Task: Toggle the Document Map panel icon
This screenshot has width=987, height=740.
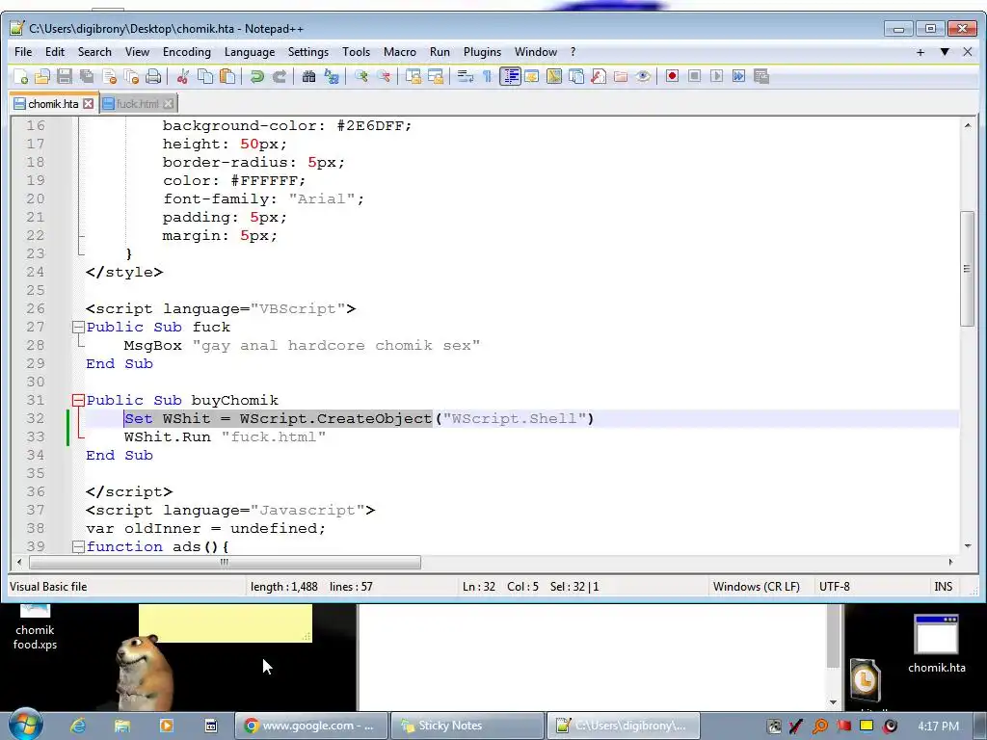Action: coord(554,77)
